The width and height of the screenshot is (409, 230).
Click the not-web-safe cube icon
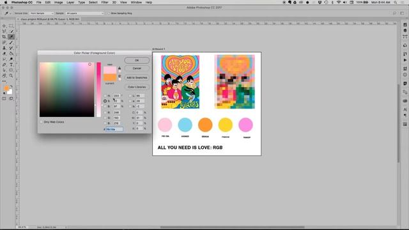click(x=120, y=76)
